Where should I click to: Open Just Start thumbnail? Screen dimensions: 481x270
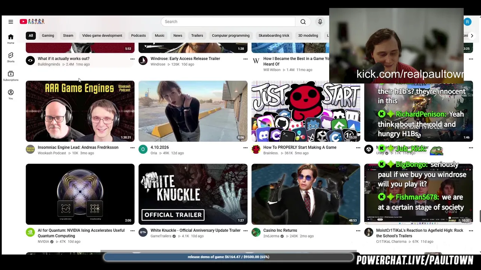[x=306, y=111]
